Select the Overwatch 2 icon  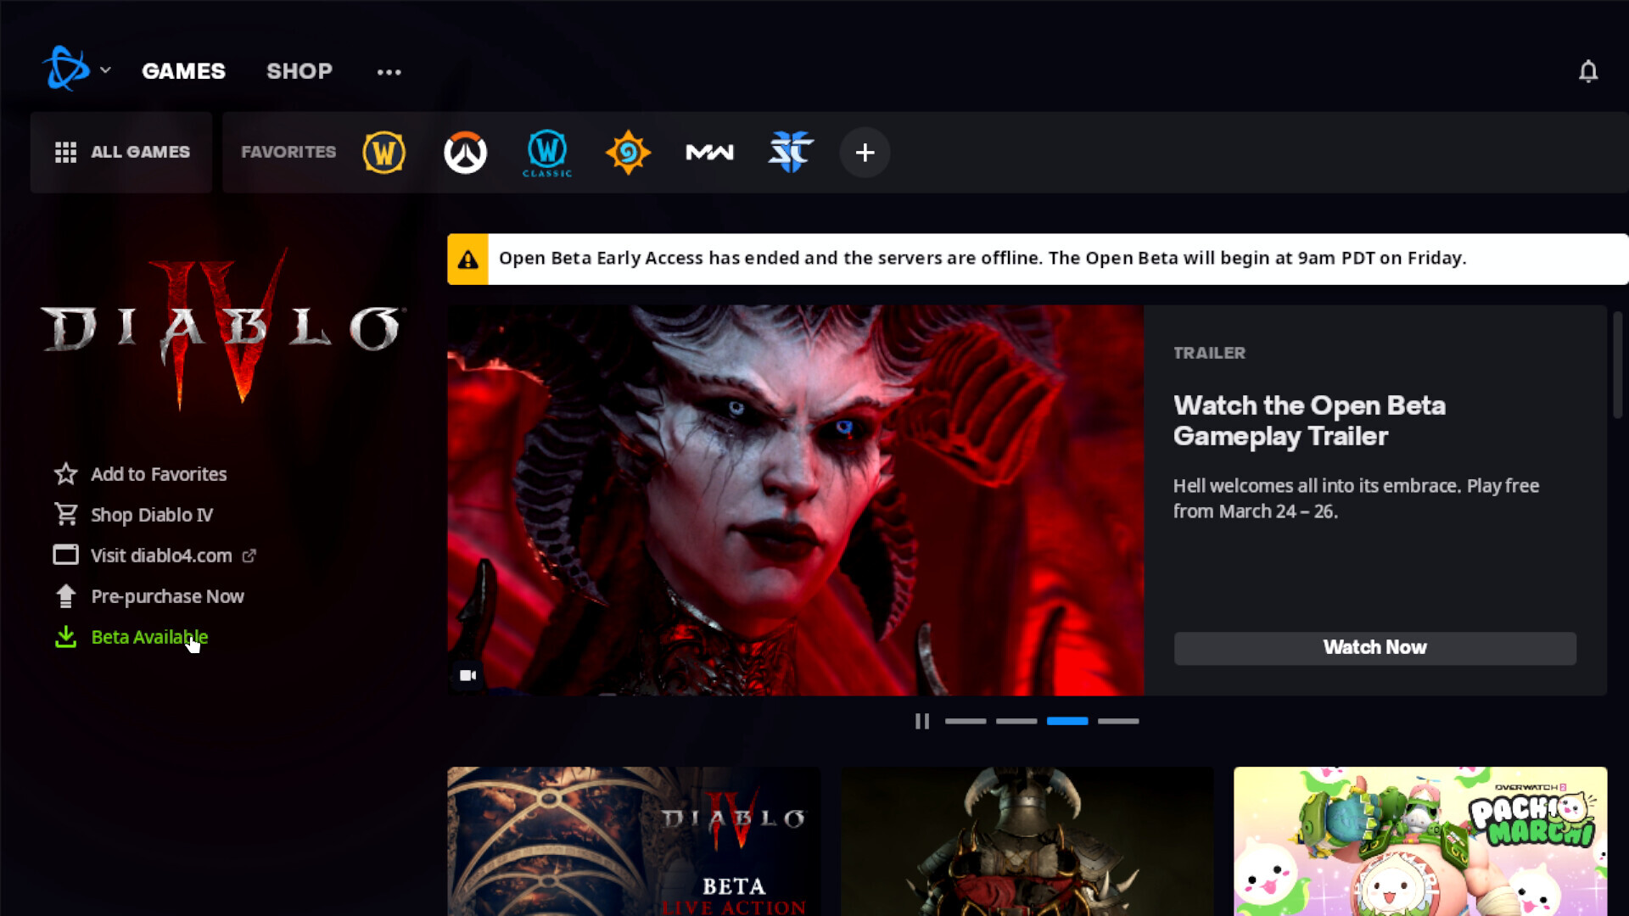click(466, 151)
